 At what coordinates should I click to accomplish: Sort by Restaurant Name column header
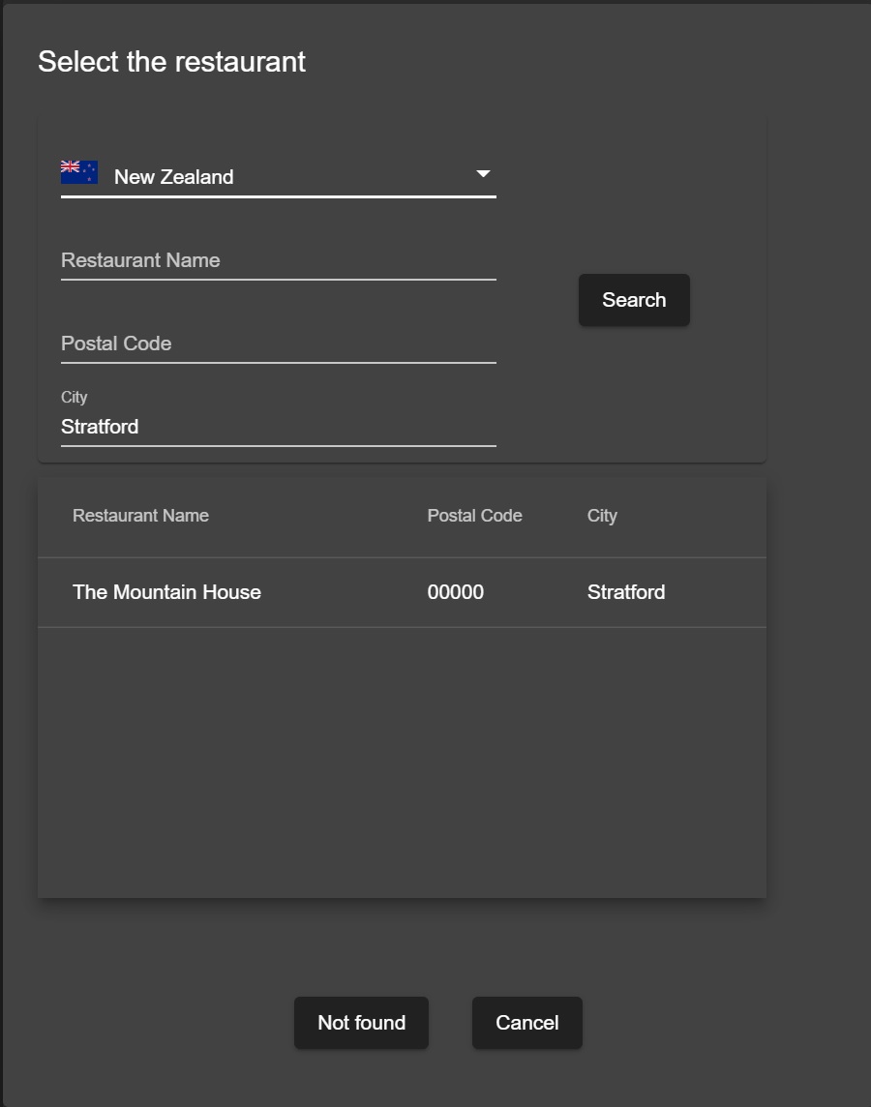tap(140, 516)
